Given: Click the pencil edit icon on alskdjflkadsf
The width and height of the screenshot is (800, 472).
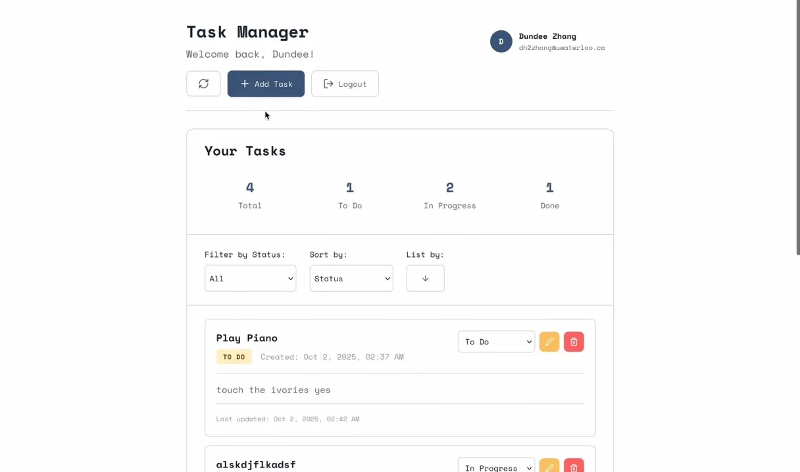Looking at the screenshot, I should 549,467.
